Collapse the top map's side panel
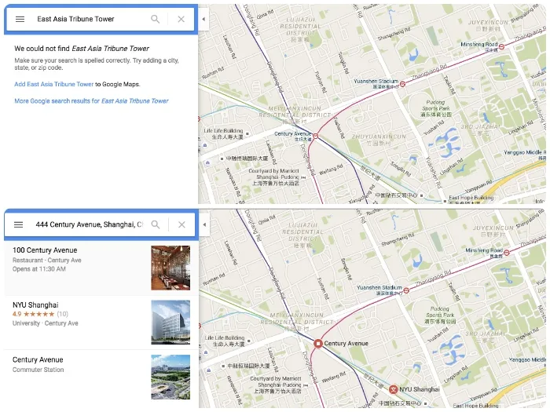 click(x=203, y=19)
